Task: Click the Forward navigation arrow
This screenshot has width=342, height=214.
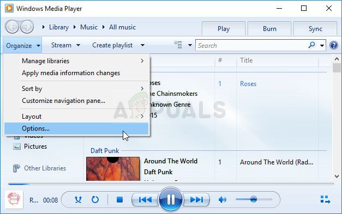Action: (x=27, y=27)
